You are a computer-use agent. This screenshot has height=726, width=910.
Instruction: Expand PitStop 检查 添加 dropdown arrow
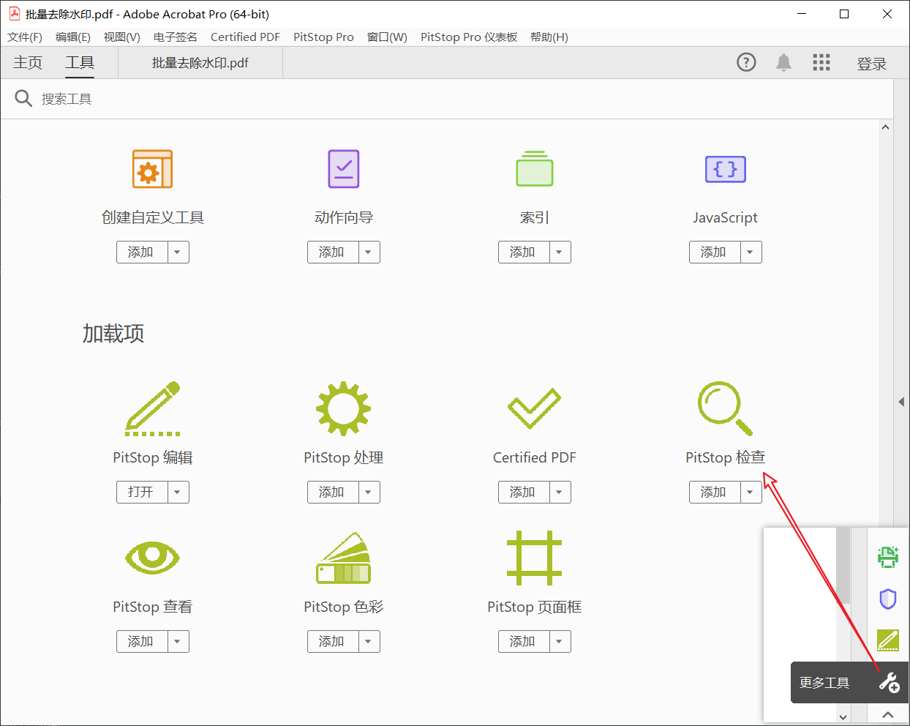pos(751,492)
